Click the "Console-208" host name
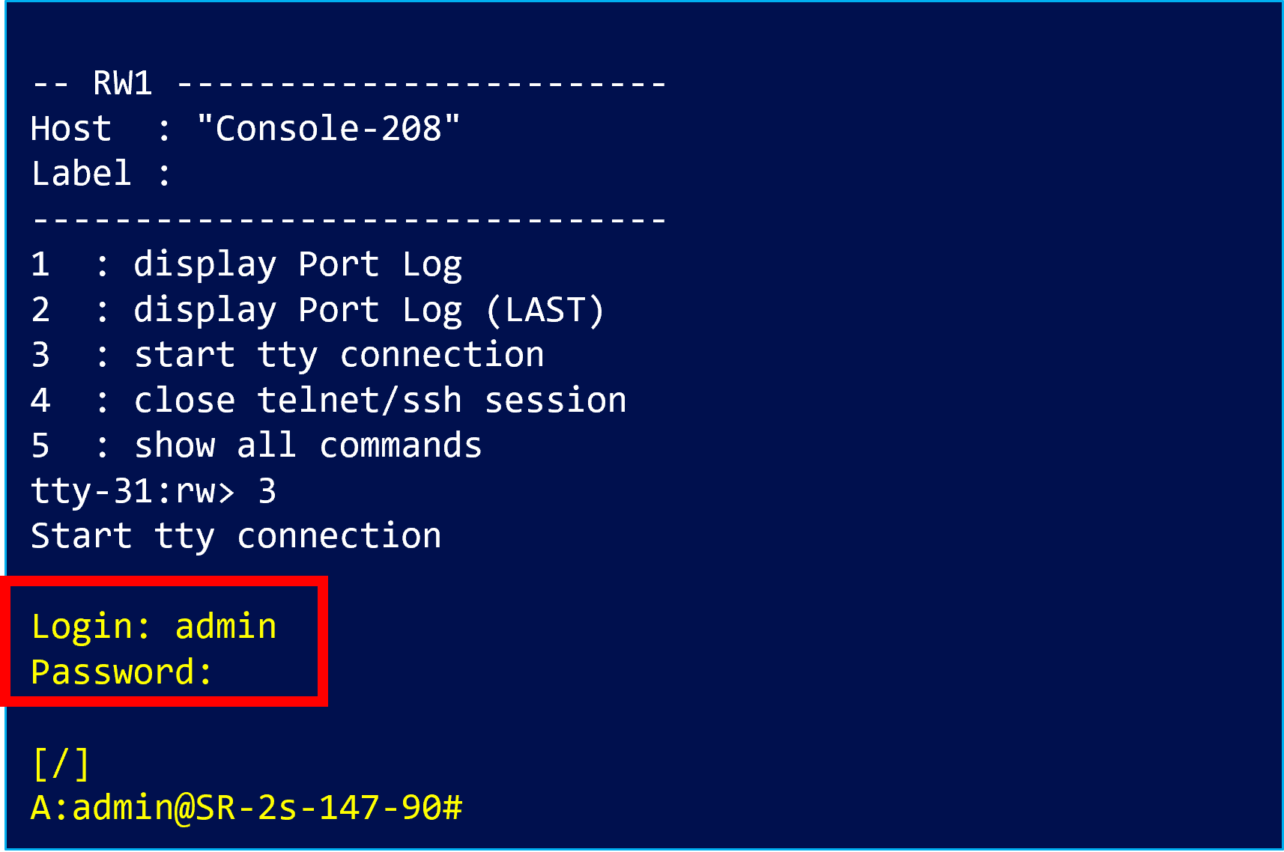This screenshot has height=852, width=1284. [328, 129]
